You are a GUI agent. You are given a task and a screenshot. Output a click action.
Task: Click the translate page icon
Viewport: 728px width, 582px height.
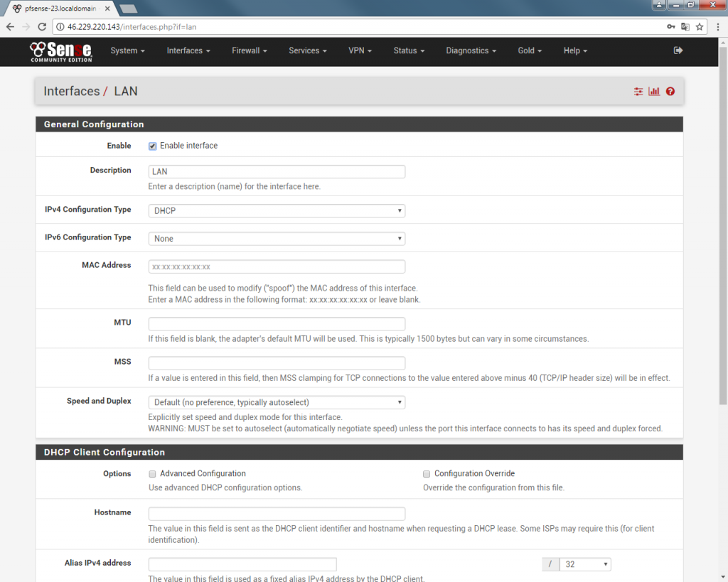[685, 27]
